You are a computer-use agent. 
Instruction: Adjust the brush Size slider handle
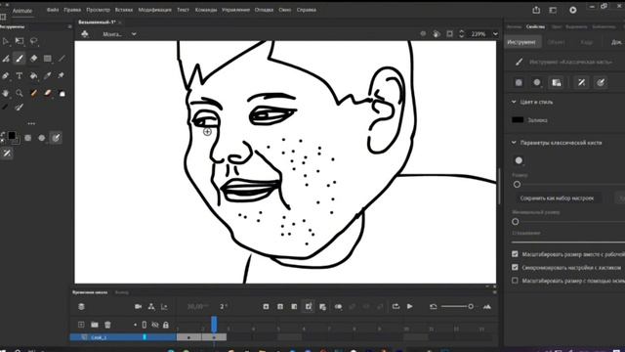pos(517,185)
